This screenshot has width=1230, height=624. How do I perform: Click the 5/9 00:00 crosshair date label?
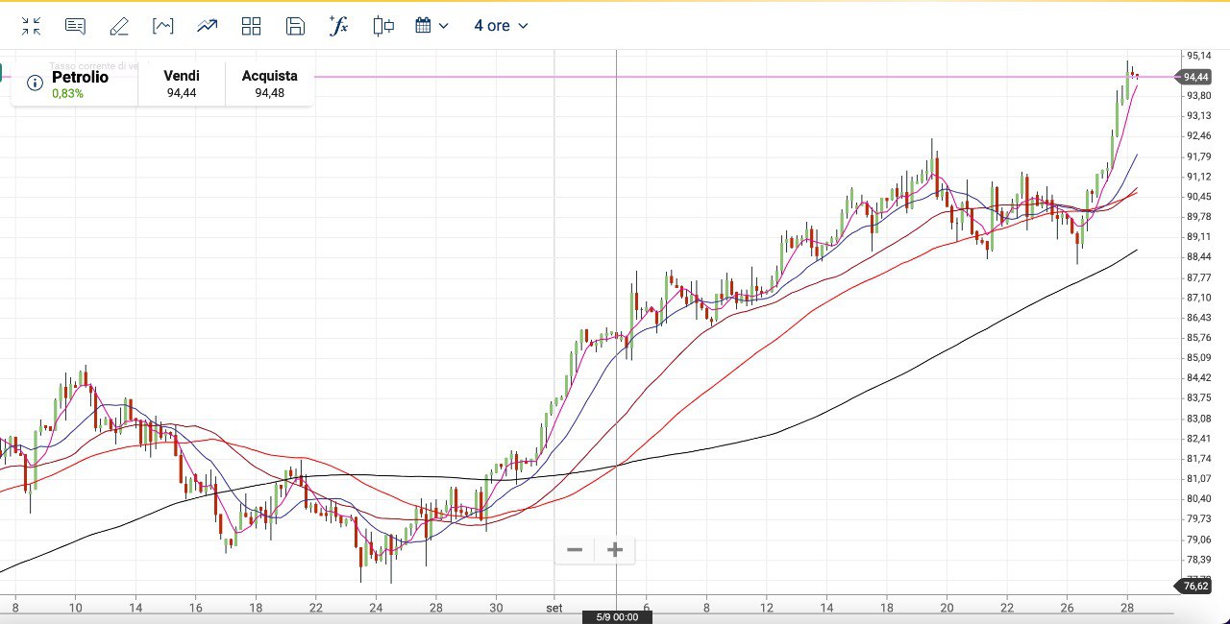pos(617,617)
